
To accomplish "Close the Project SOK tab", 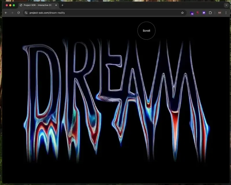I will 56,5.
